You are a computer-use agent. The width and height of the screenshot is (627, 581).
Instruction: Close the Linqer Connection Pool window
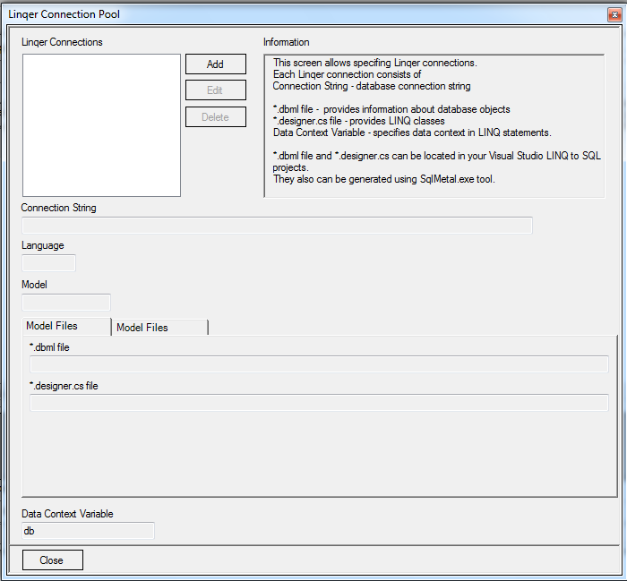(614, 15)
